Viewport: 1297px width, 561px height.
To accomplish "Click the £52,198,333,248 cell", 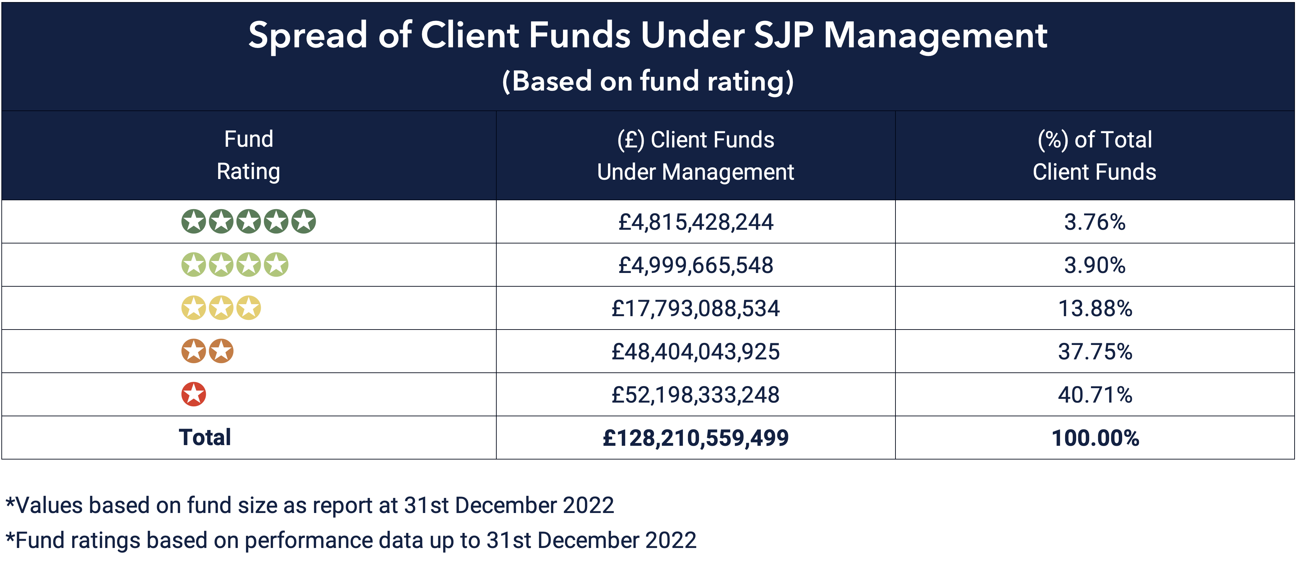I will click(695, 395).
